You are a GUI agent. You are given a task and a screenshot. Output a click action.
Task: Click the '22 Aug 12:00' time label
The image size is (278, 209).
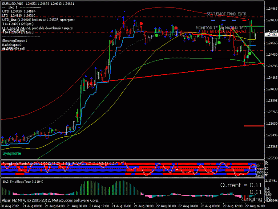(233, 206)
